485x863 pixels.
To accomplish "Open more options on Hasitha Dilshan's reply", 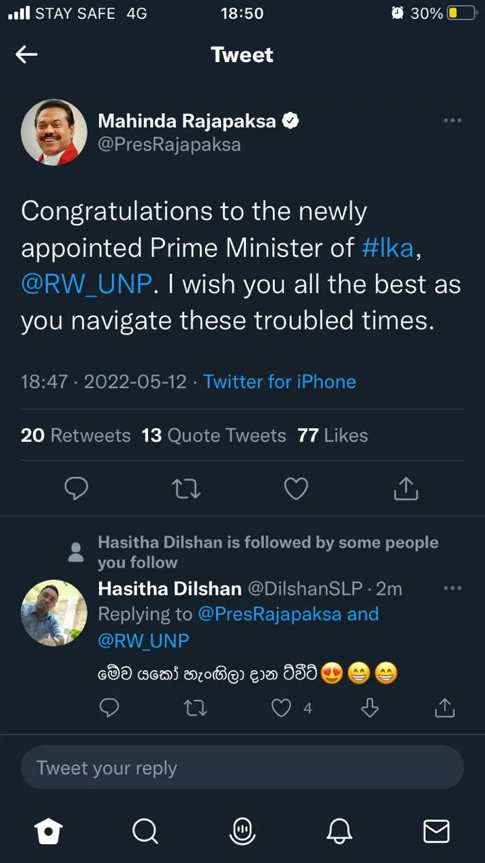I will (452, 588).
